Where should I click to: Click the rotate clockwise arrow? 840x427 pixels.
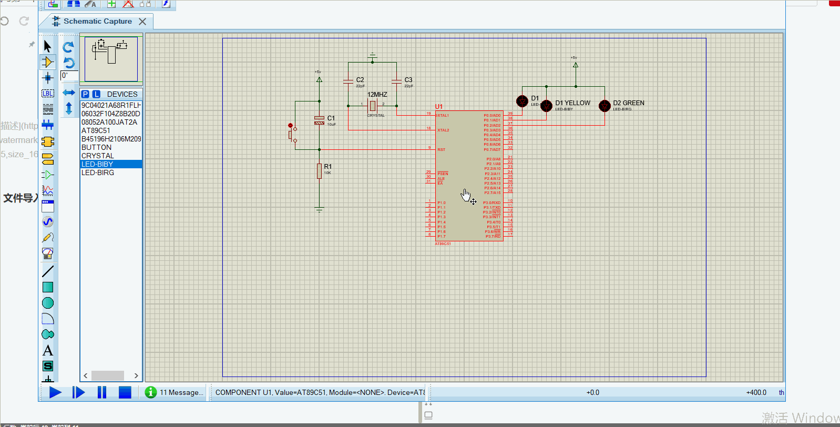tap(69, 47)
